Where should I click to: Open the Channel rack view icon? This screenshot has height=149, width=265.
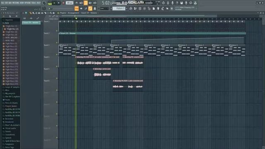pyautogui.click(x=140, y=8)
